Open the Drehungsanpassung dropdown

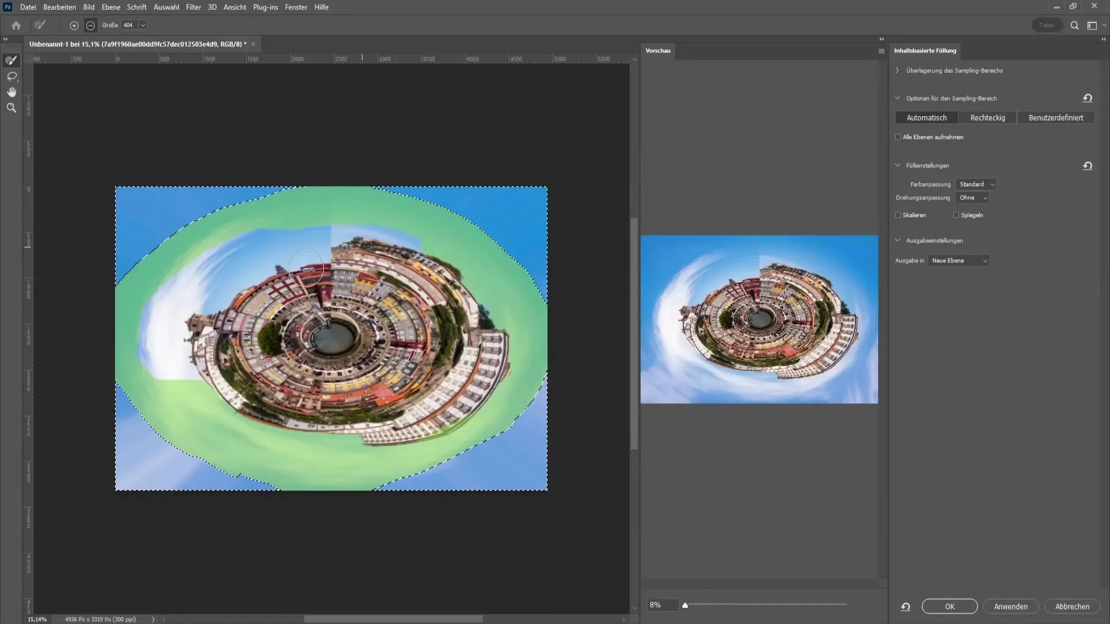(x=972, y=198)
